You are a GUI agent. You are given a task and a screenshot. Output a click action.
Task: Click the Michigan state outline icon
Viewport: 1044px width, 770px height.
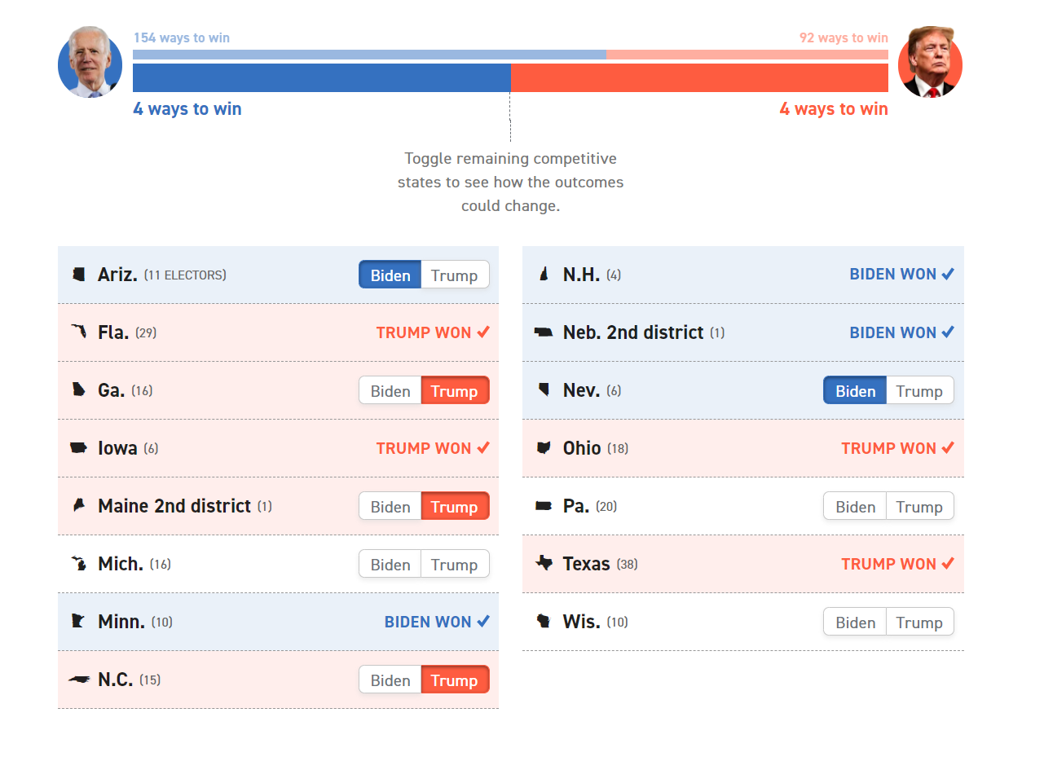coord(79,564)
